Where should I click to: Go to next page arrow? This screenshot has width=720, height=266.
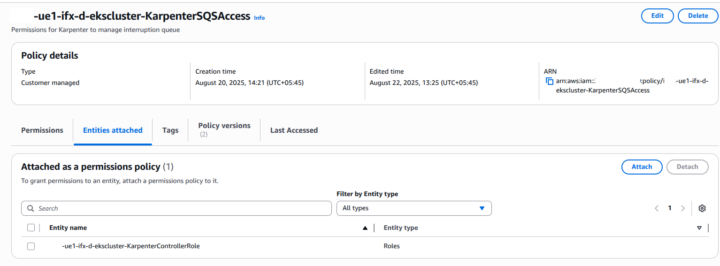683,208
